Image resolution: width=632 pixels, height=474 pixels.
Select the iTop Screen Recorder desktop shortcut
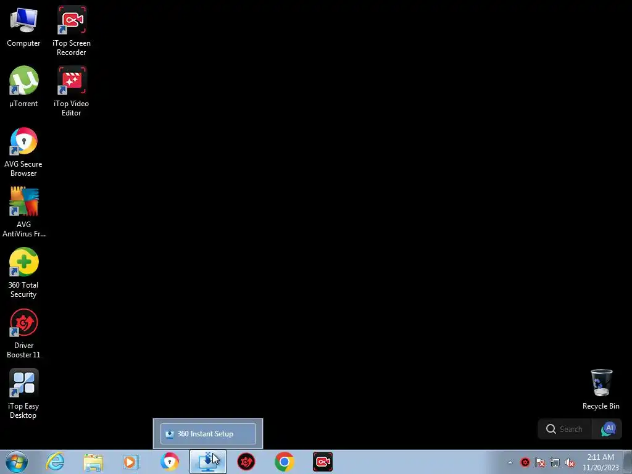[x=72, y=31]
